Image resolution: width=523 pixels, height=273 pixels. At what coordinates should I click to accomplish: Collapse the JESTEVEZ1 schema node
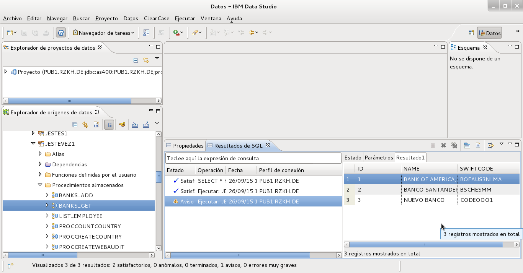point(33,144)
